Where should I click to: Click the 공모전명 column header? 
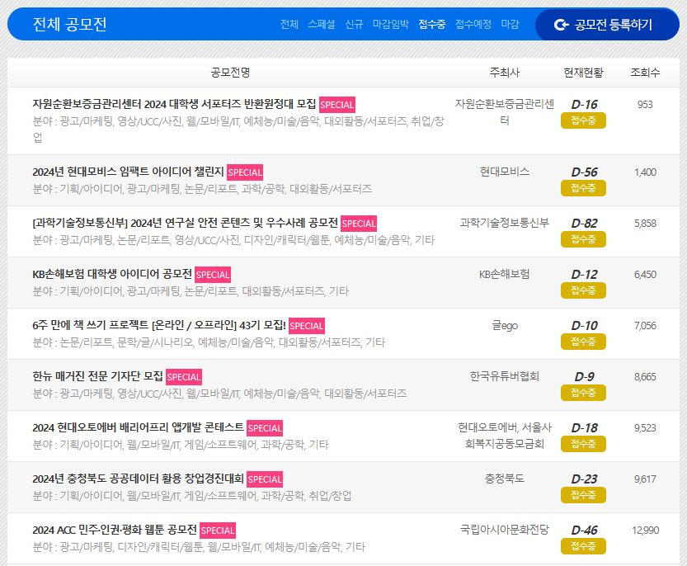[230, 73]
